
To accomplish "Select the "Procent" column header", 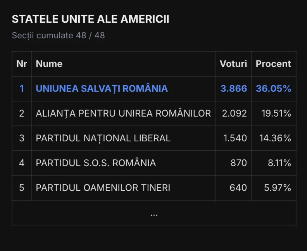I will [273, 64].
